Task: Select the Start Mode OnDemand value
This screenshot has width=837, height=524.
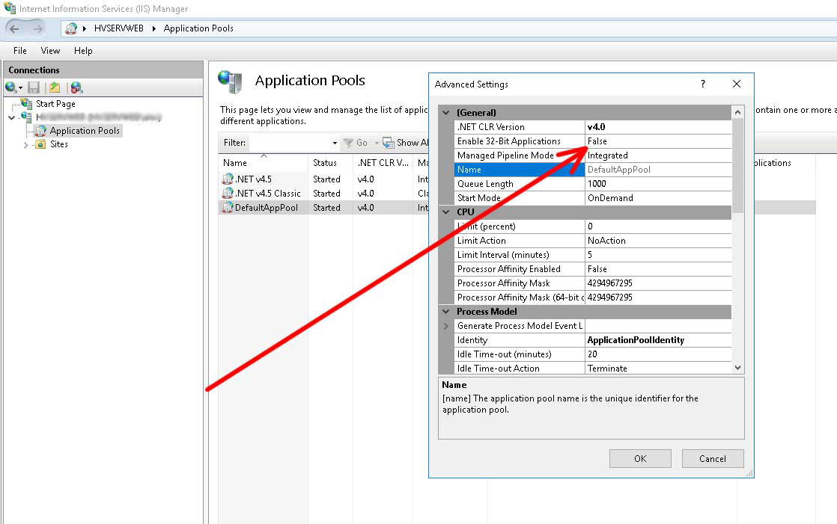Action: (658, 198)
